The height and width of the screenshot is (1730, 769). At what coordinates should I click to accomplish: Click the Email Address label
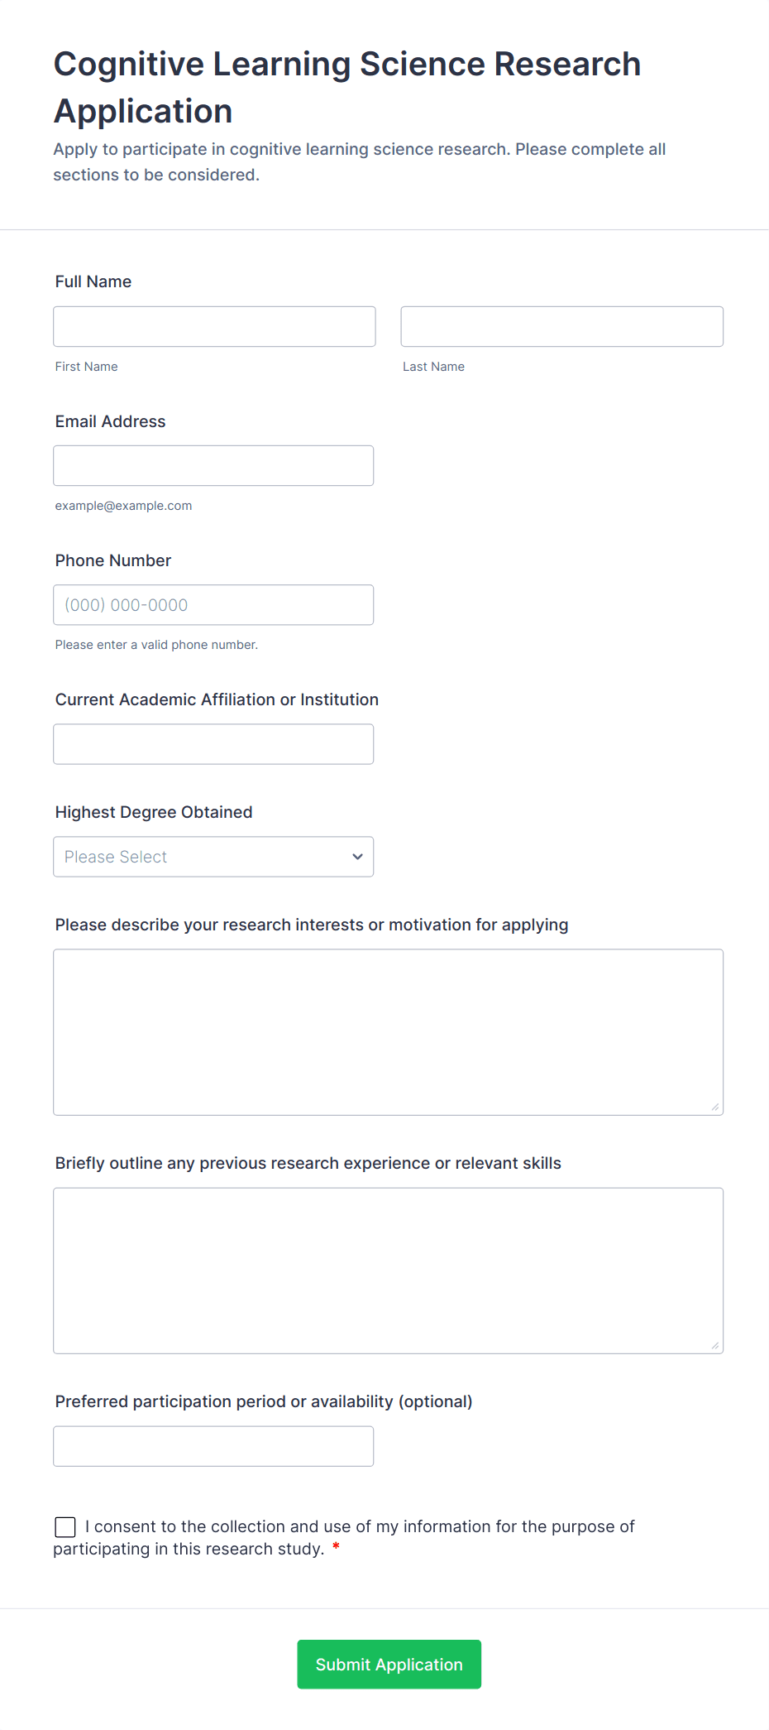[110, 421]
